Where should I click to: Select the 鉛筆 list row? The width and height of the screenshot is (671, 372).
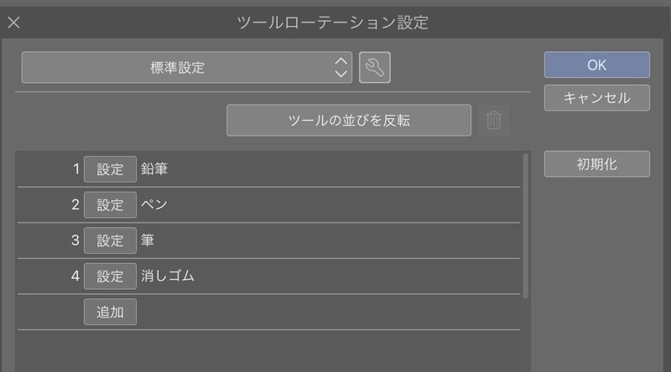(x=268, y=169)
